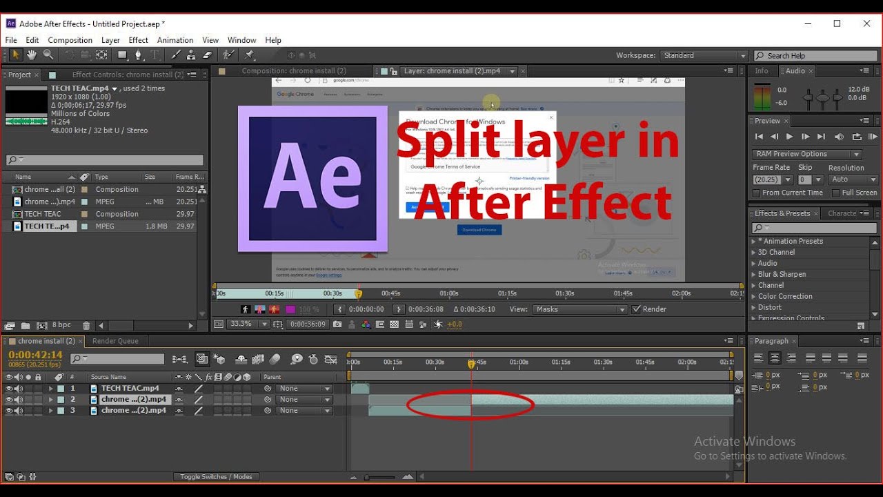Hide video of layer 3 chrome
The image size is (883, 497).
[9, 411]
